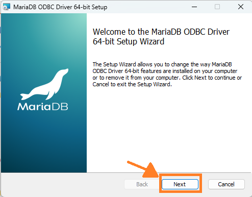Click the "Cancel to exit the Setup Wizard" line
Screen dimensions: 252x197
(132, 84)
